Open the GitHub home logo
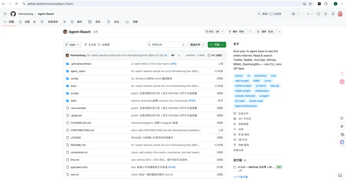 coord(13,14)
